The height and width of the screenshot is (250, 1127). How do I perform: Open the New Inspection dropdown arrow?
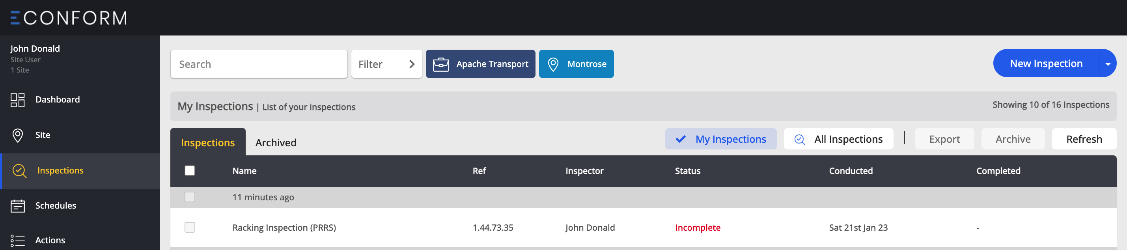1107,64
